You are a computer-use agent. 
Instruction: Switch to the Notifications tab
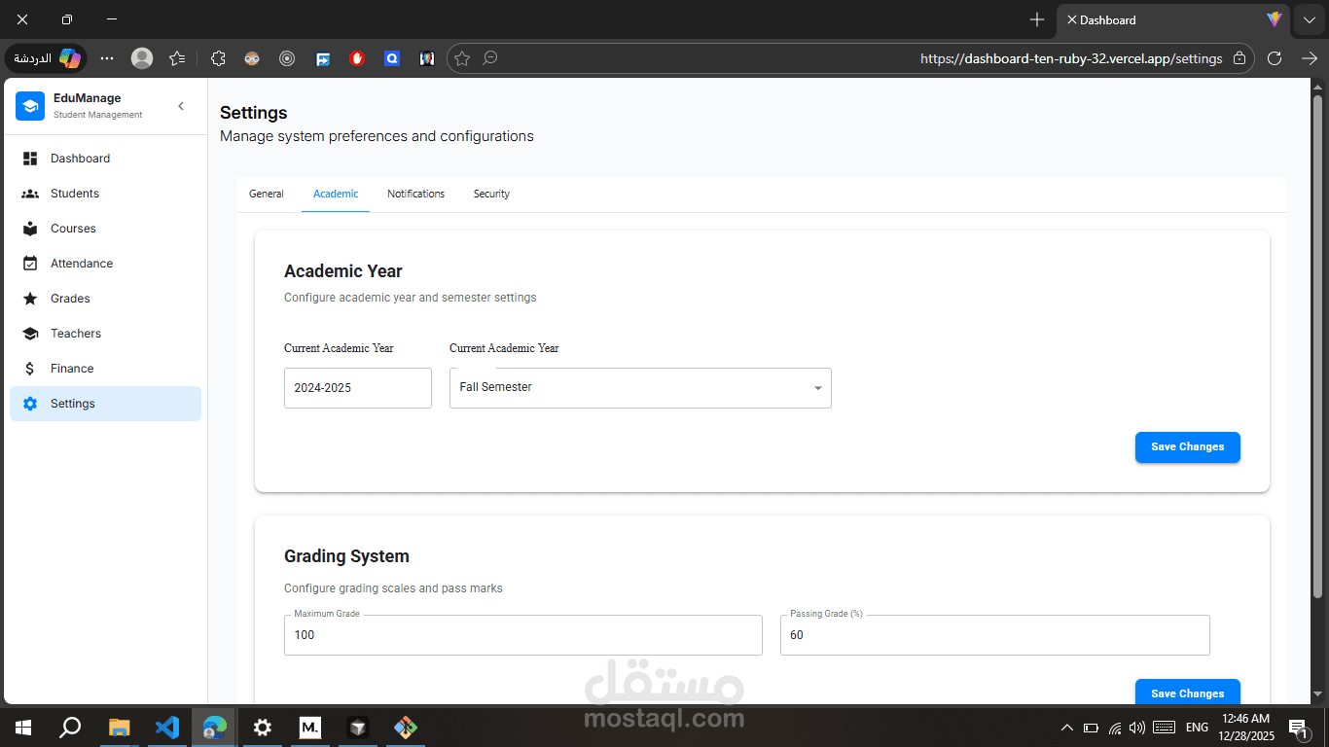coord(415,194)
